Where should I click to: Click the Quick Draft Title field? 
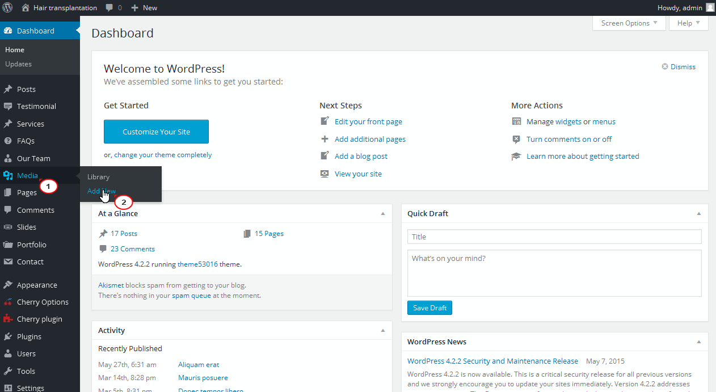(x=554, y=237)
